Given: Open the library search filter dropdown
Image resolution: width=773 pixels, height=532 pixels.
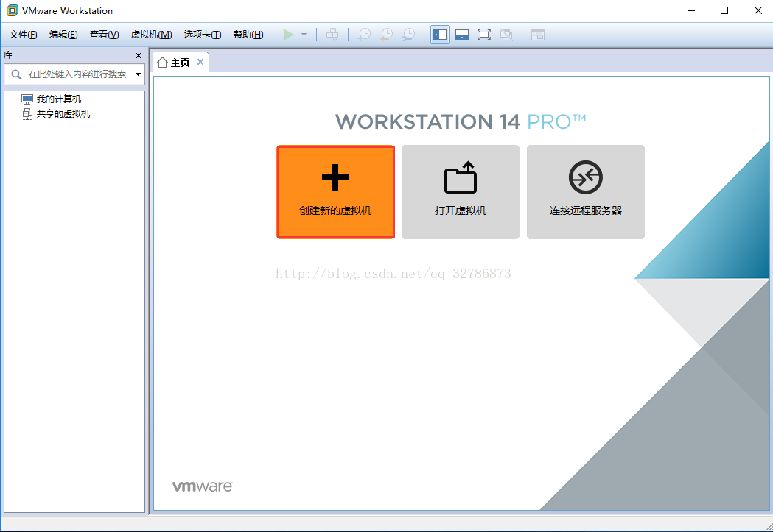Looking at the screenshot, I should coord(139,74).
